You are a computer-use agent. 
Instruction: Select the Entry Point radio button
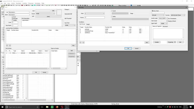click(x=152, y=11)
